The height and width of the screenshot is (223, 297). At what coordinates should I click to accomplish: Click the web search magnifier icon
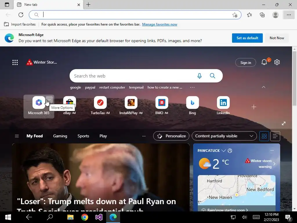click(213, 76)
